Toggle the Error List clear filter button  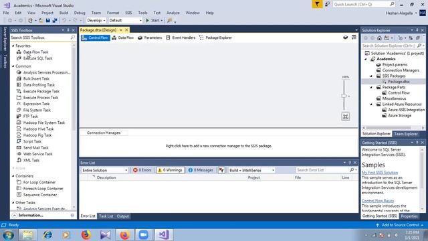pos(221,170)
